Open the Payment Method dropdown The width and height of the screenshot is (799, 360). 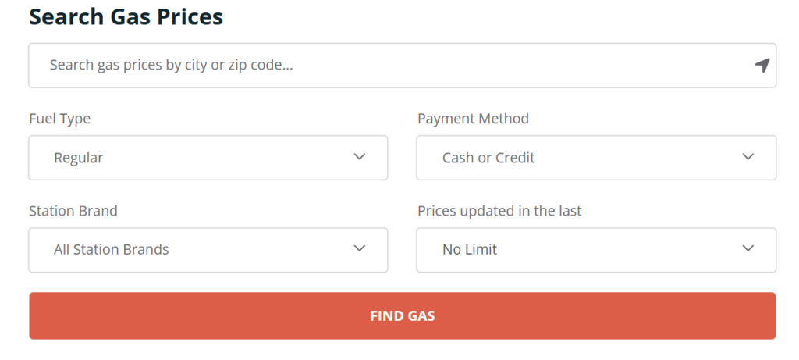[596, 158]
